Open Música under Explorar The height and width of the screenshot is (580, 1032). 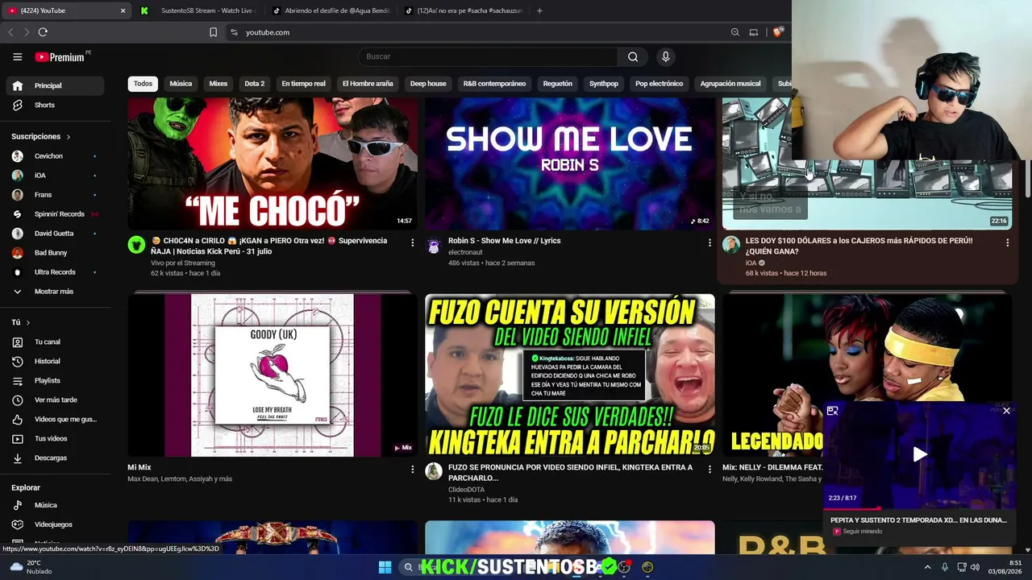[x=55, y=505]
